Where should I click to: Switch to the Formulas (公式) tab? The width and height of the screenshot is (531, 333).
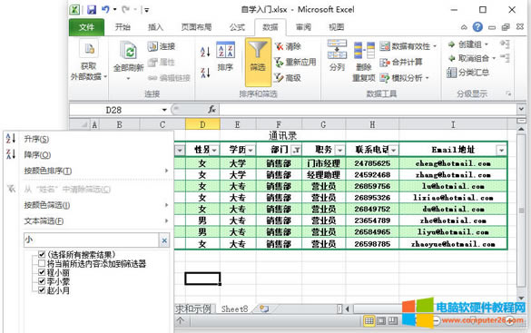pyautogui.click(x=237, y=27)
